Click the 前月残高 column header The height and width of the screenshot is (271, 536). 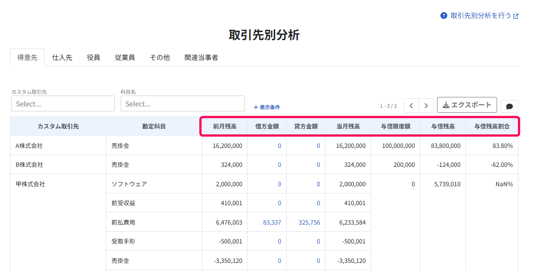pos(225,126)
